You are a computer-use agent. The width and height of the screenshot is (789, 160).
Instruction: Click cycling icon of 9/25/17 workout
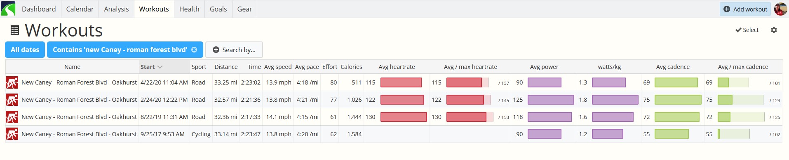pyautogui.click(x=12, y=134)
